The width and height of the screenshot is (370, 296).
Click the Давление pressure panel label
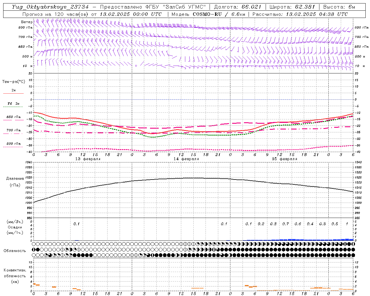15,179
